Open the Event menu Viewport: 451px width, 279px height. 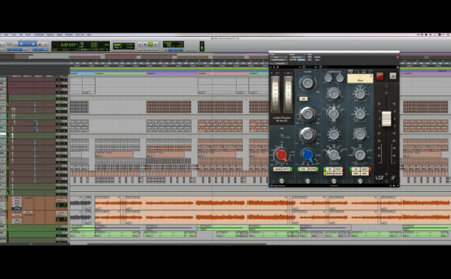pos(28,35)
